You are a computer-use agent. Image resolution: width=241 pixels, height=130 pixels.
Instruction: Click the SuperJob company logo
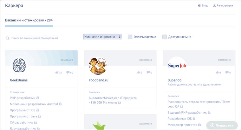[177, 66]
